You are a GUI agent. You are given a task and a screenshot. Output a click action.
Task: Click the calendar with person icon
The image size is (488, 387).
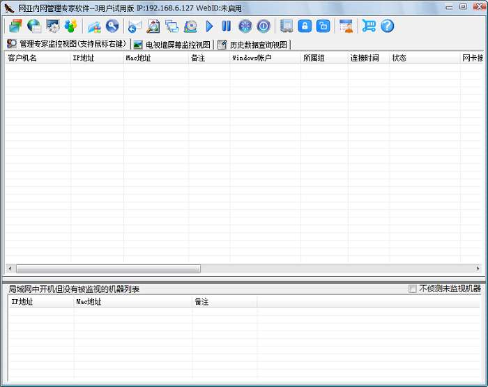[346, 26]
